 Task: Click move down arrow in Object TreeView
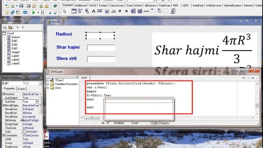point(23,27)
